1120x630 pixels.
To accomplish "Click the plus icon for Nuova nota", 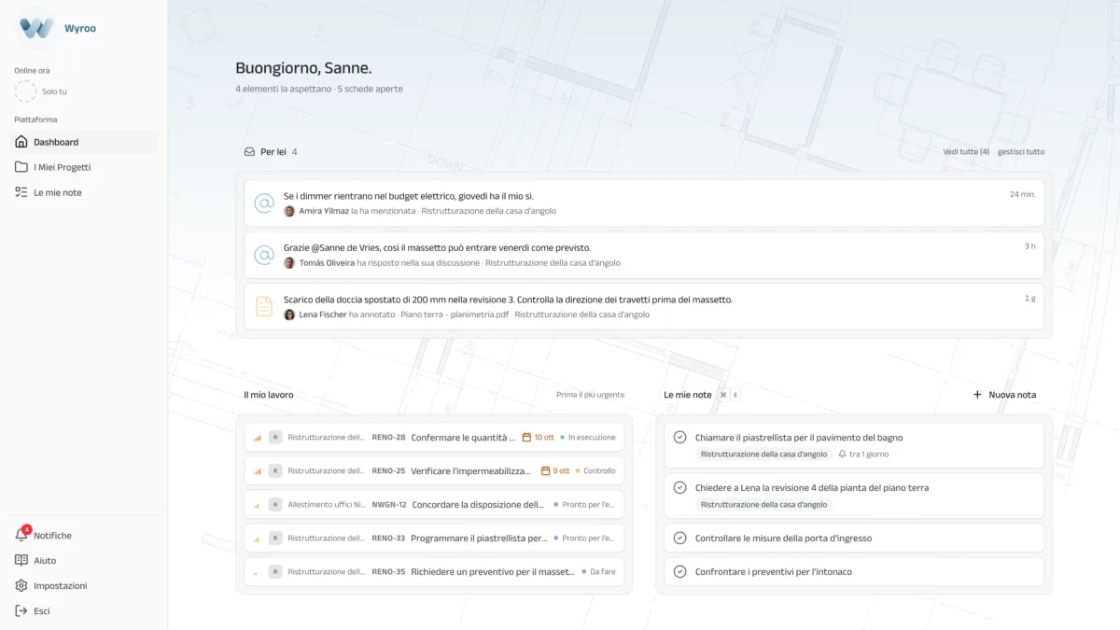I will 977,395.
